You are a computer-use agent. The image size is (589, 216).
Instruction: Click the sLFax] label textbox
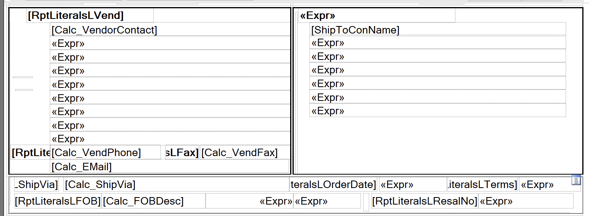[x=182, y=153]
